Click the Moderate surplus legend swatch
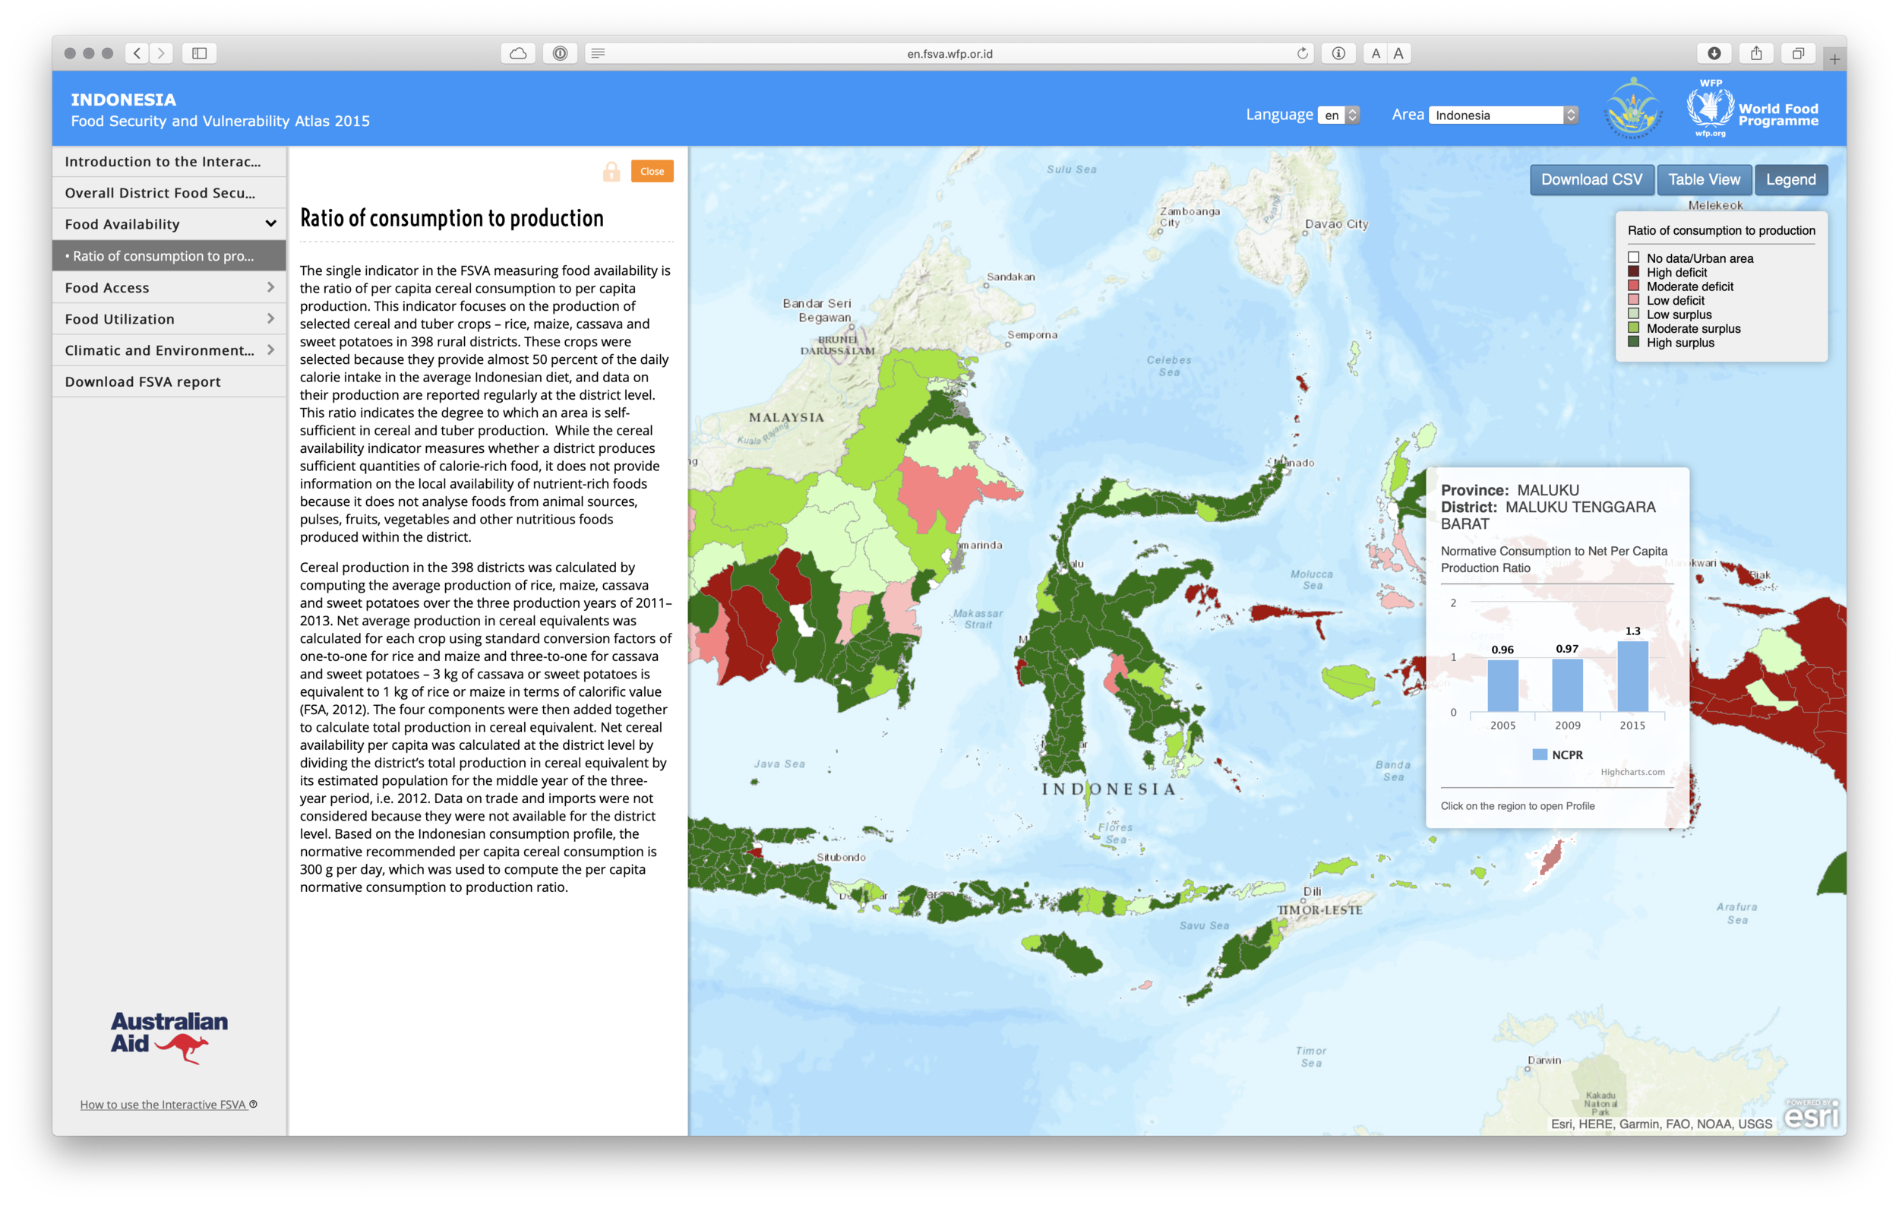Viewport: 1899px width, 1205px height. click(1633, 328)
